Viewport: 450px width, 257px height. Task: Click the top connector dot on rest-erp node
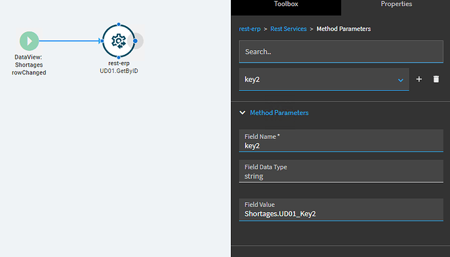[119, 24]
